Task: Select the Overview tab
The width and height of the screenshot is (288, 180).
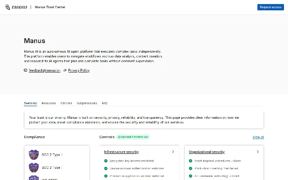Action: coord(31,103)
